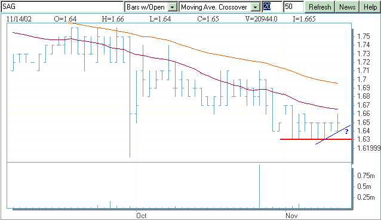
Task: Click the L=1.64 low price readout
Action: pos(160,19)
